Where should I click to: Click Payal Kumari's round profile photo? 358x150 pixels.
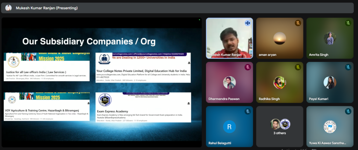pyautogui.click(x=330, y=83)
